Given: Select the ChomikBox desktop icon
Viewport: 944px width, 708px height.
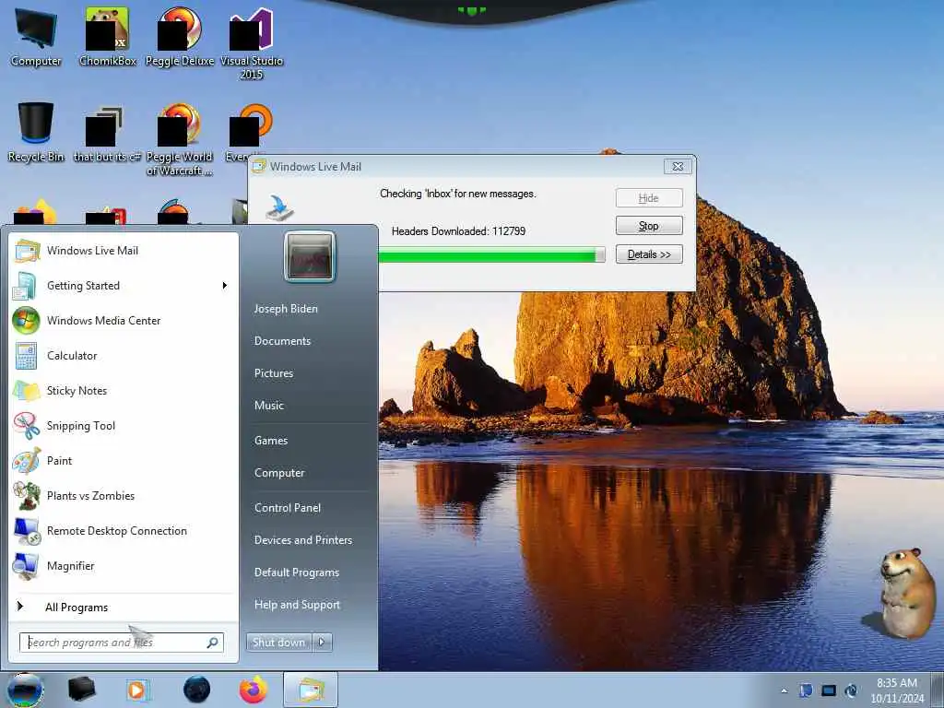Looking at the screenshot, I should 108,37.
